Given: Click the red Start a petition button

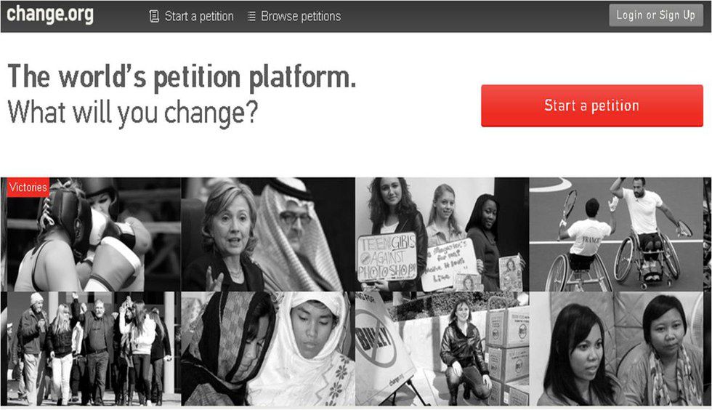Looking at the screenshot, I should pyautogui.click(x=592, y=105).
